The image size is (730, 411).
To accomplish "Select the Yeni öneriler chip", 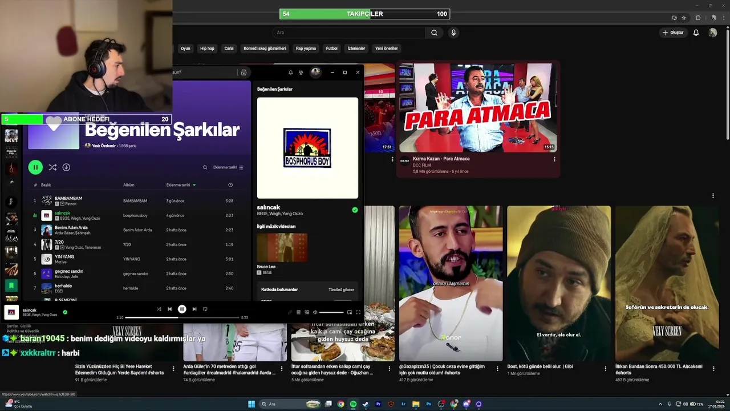I will (x=386, y=49).
